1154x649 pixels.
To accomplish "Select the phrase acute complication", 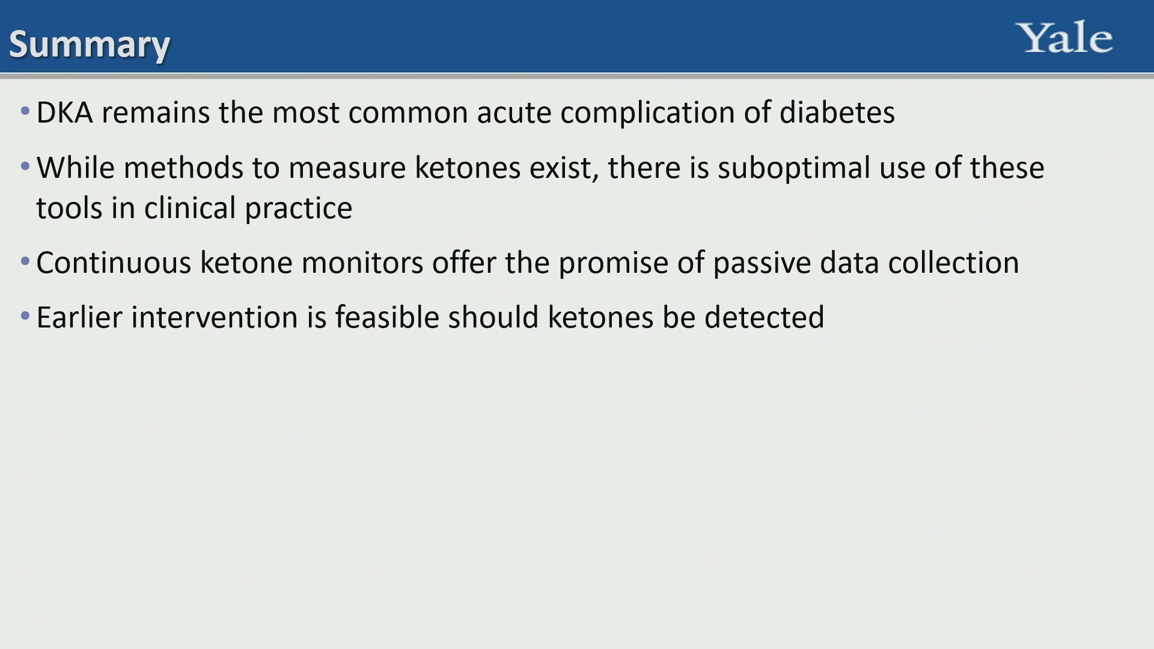I will point(606,114).
